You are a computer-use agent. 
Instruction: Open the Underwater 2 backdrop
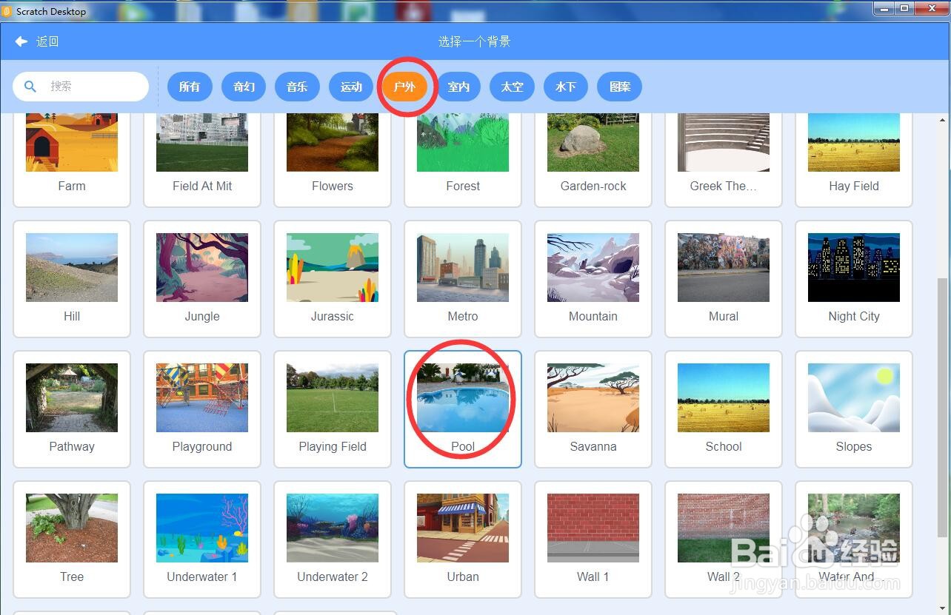(x=333, y=540)
